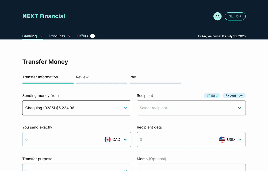Click the AA user avatar icon
Viewport: 268px width, 171px height.
[217, 16]
